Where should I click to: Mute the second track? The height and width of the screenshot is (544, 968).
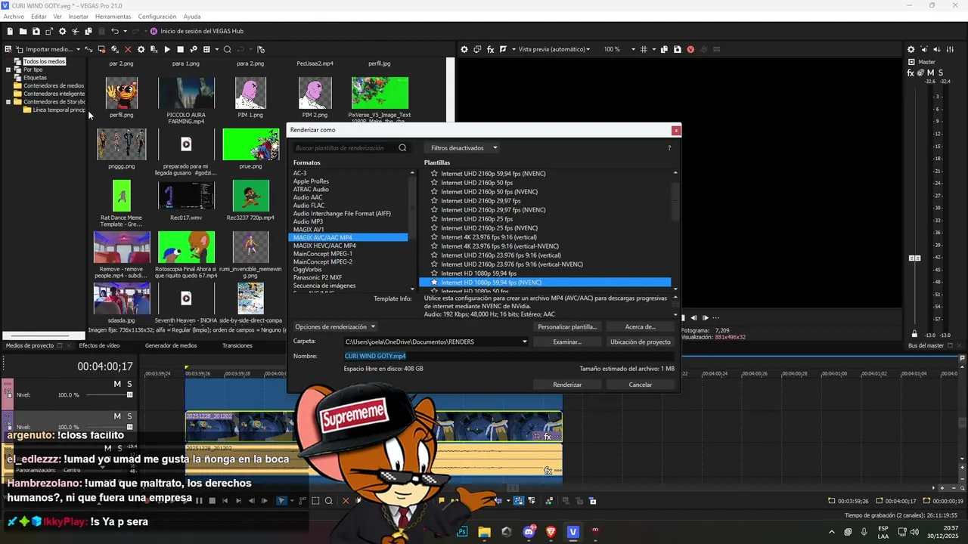117,416
